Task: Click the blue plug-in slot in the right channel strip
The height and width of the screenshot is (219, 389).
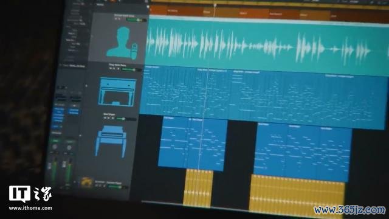Action: point(74,111)
